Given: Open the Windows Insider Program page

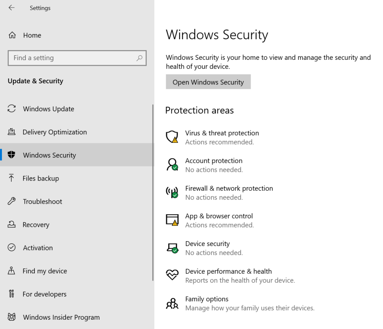Looking at the screenshot, I should point(61,317).
